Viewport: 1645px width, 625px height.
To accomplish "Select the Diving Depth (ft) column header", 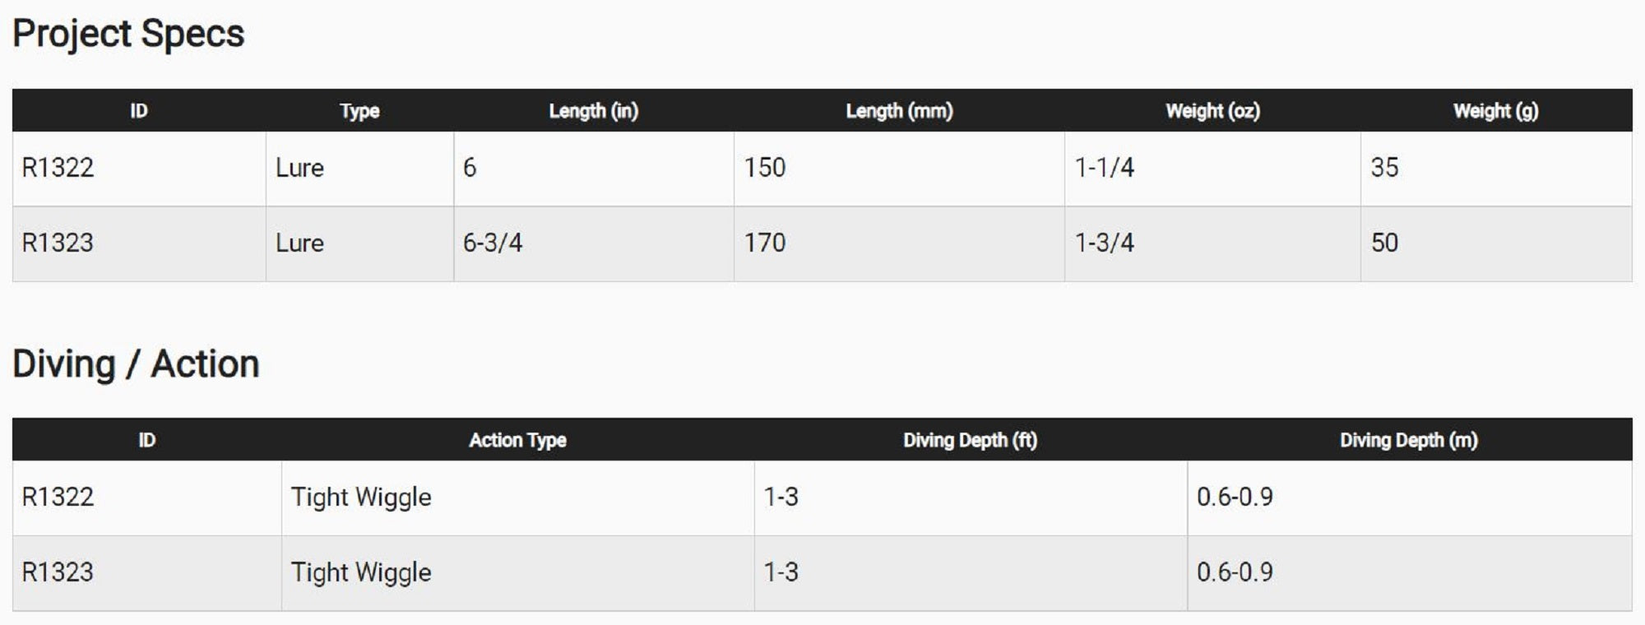I will click(970, 440).
